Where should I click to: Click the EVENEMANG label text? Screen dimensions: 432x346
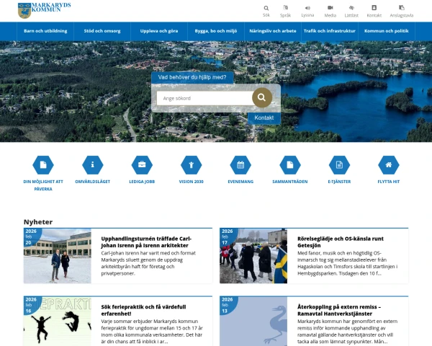(x=240, y=182)
